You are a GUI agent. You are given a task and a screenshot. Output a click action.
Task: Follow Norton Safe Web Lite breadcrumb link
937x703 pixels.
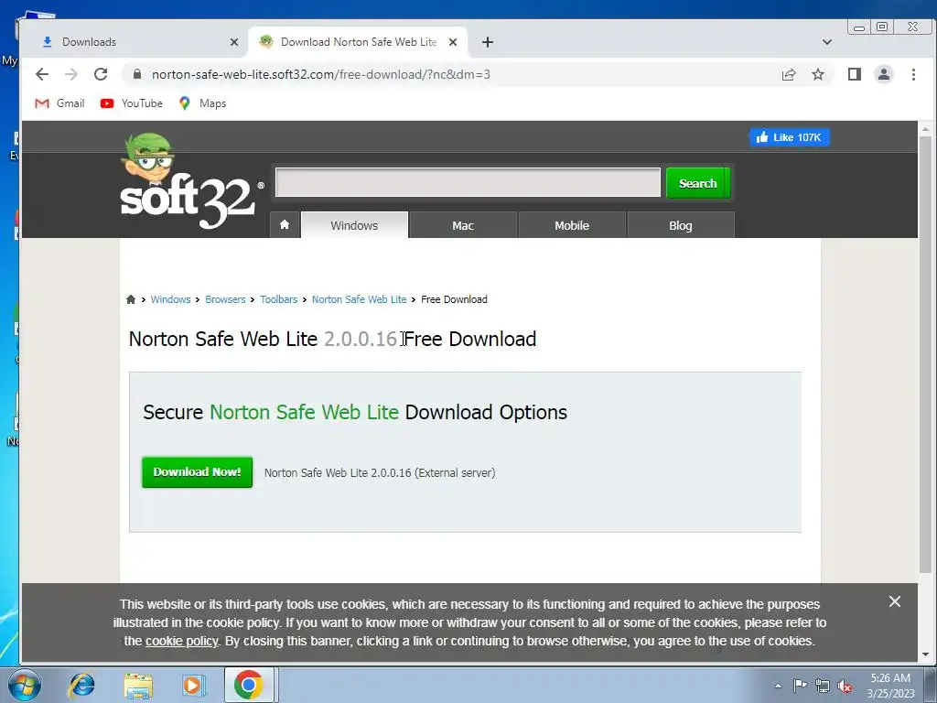pyautogui.click(x=359, y=299)
